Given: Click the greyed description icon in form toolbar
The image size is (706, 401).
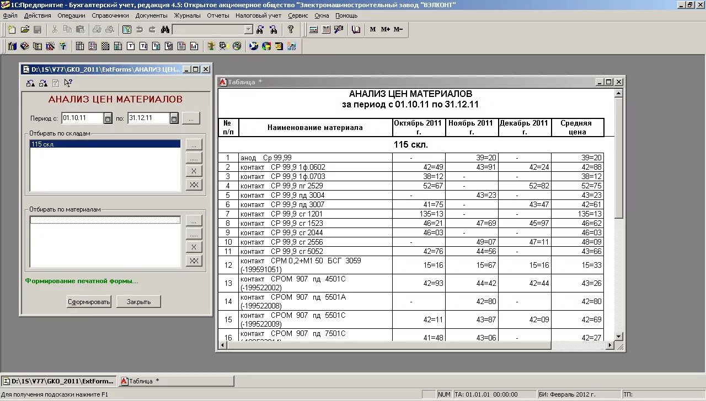Looking at the screenshot, I should tap(56, 83).
